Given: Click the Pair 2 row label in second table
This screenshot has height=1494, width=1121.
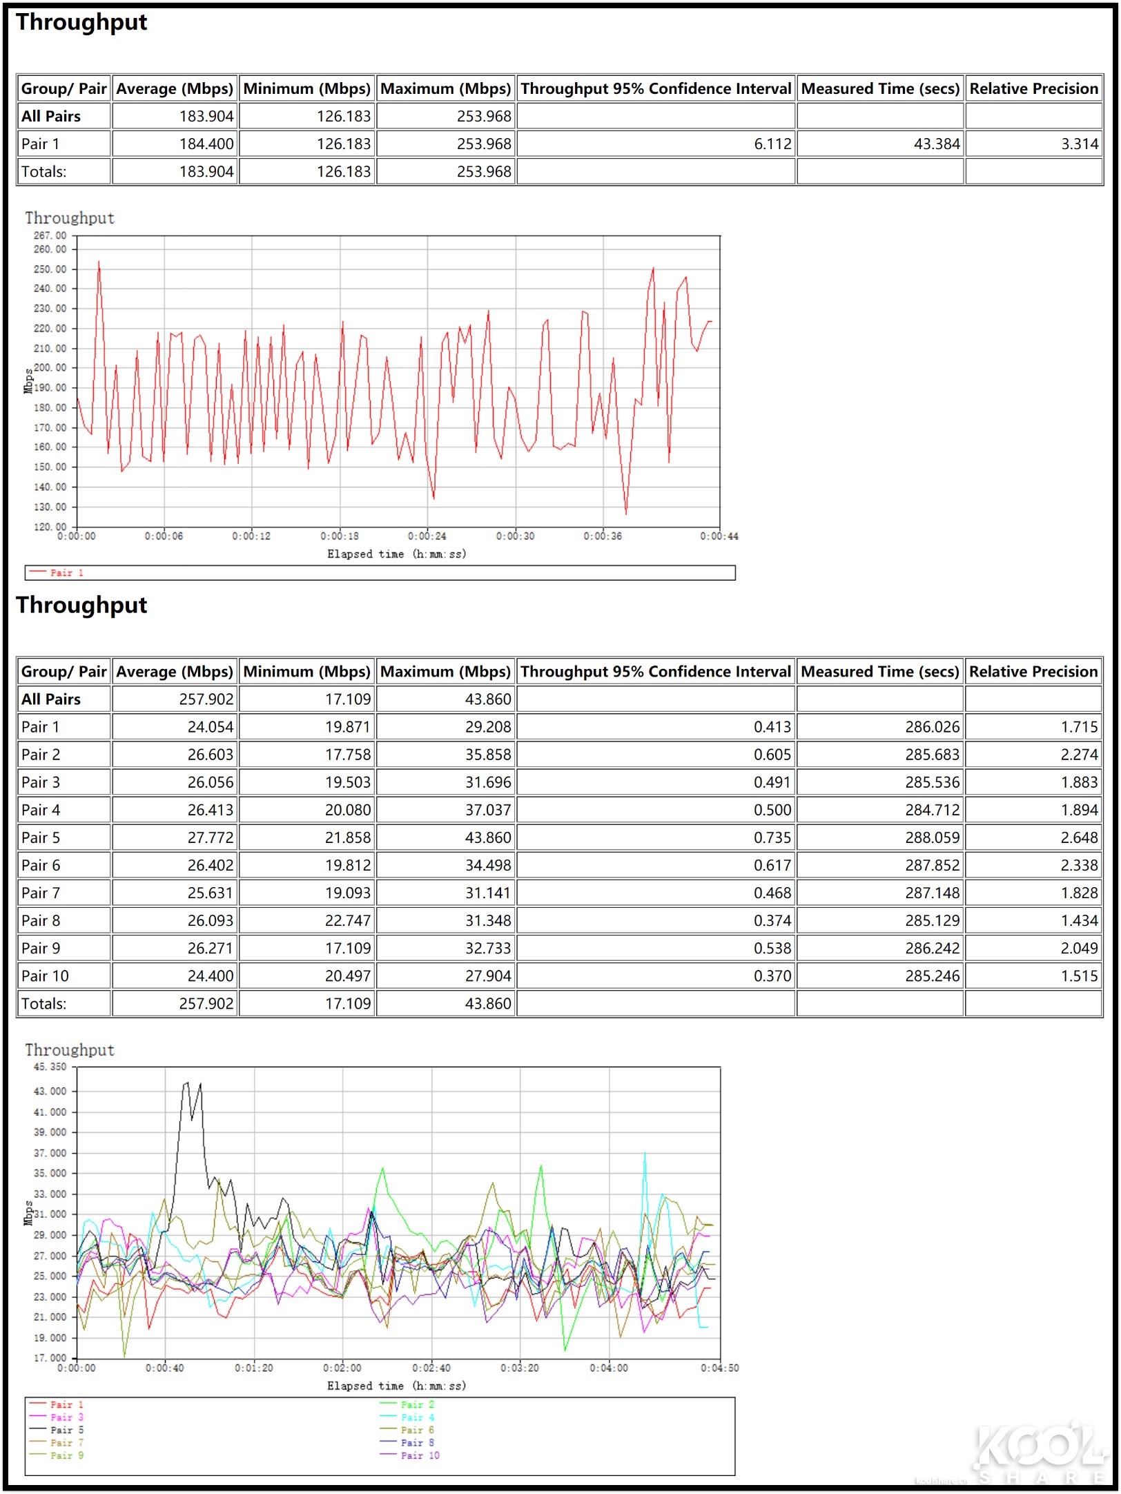Looking at the screenshot, I should click(x=41, y=755).
